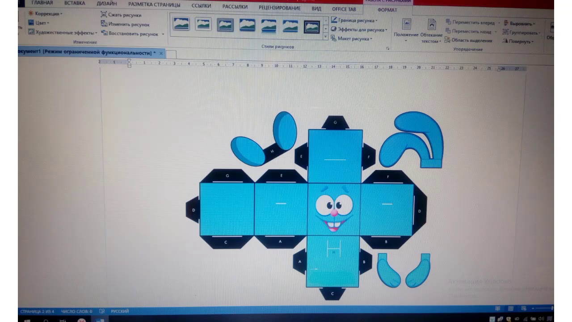This screenshot has width=572, height=322.
Task: Open the ССЫЛКИ tab
Action: pyautogui.click(x=201, y=6)
